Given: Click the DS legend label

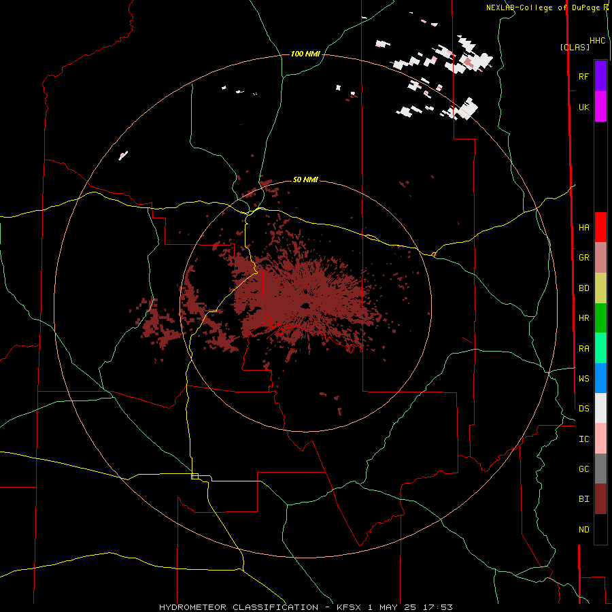Looking at the screenshot, I should (584, 408).
